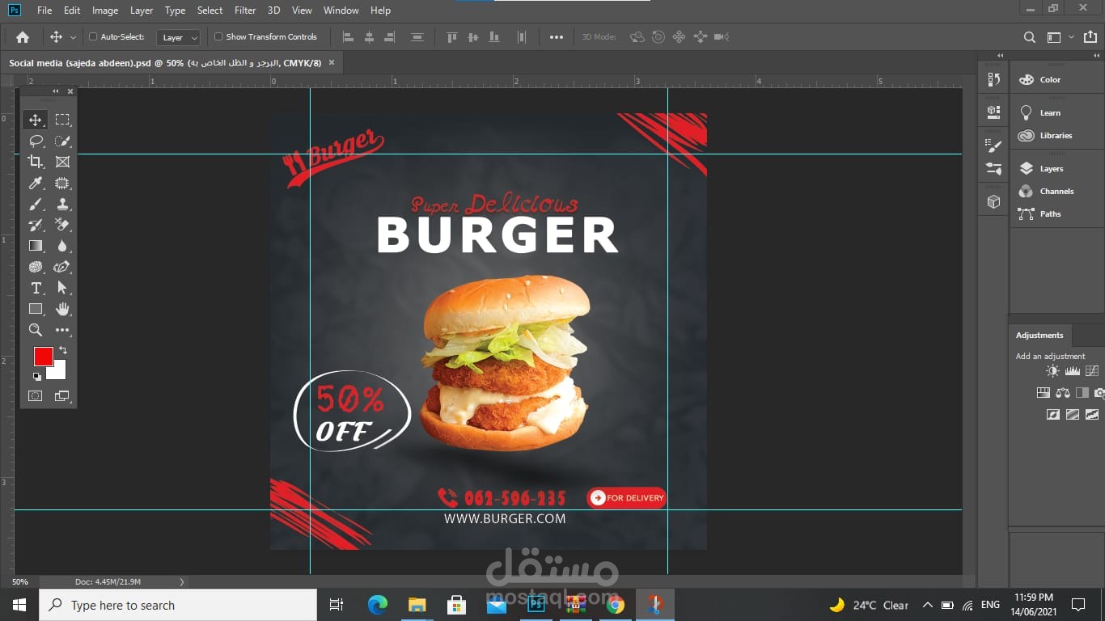1105x621 pixels.
Task: Select the Rectangle shape tool
Action: pos(36,309)
